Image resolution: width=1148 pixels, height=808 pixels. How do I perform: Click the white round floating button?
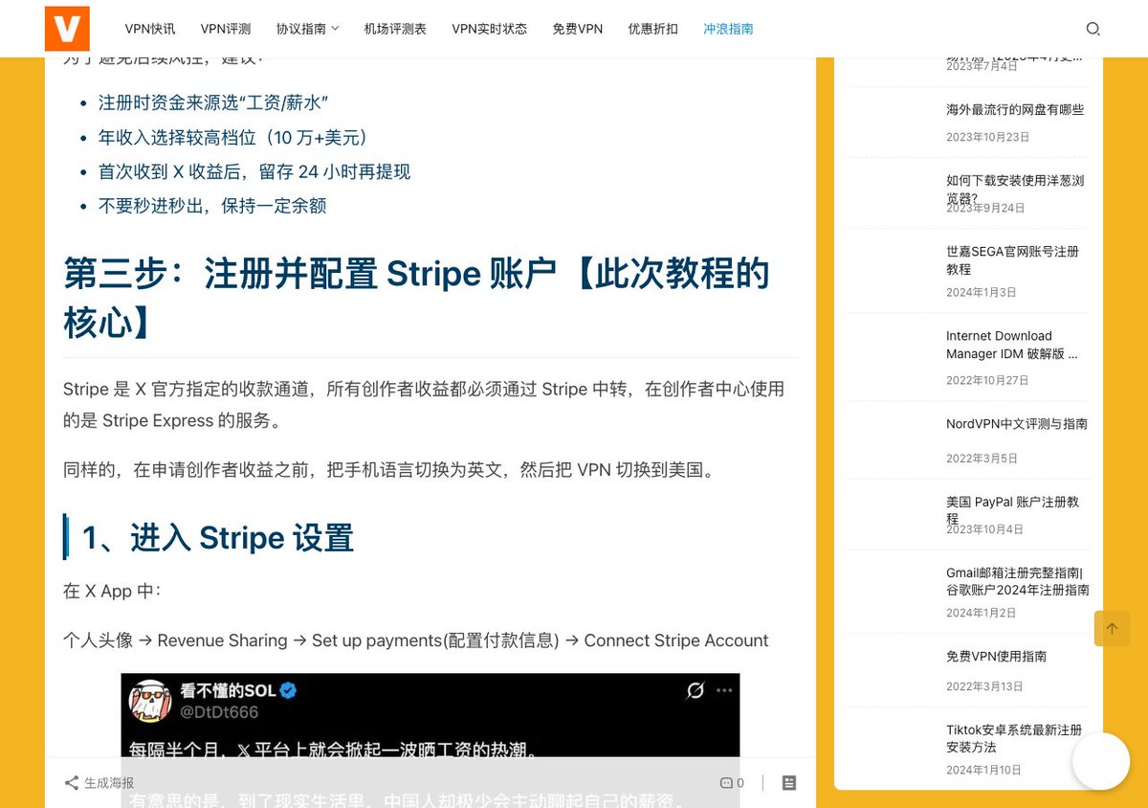pos(1101,761)
